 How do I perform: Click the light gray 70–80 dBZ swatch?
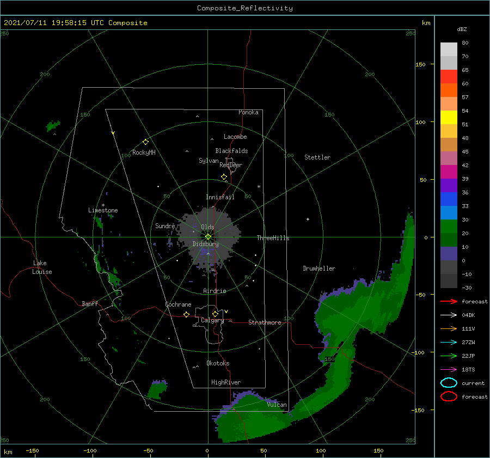449,50
